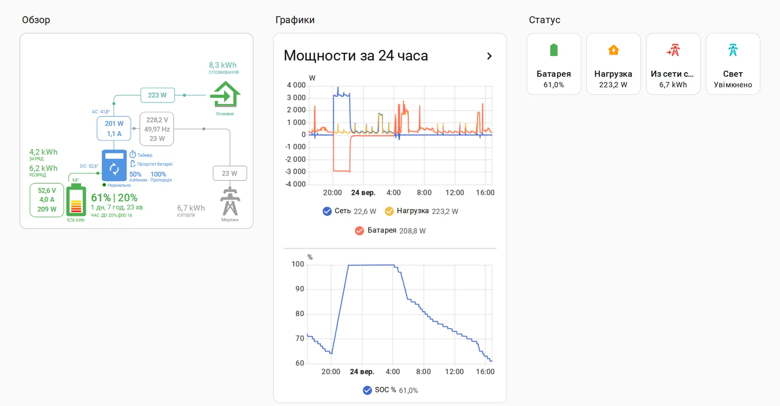Click the 6,6° battery temperature label
Image resolution: width=780 pixels, height=406 pixels.
click(76, 180)
